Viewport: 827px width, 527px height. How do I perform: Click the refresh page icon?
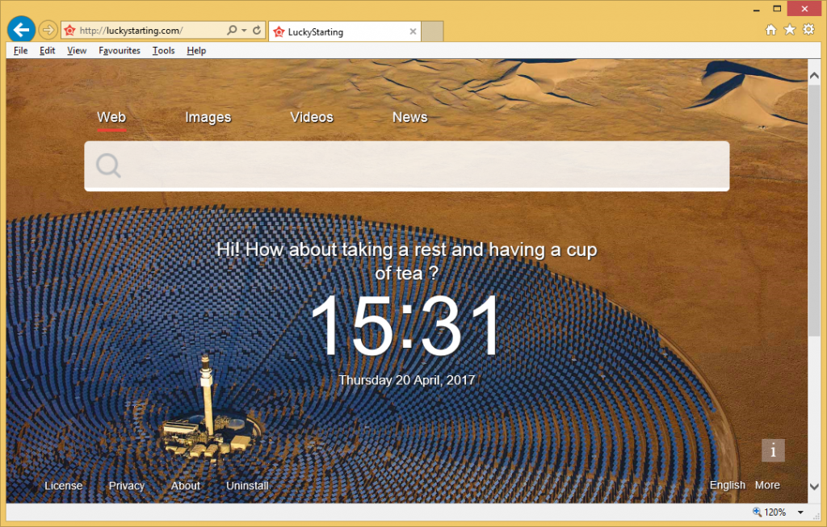tap(257, 31)
